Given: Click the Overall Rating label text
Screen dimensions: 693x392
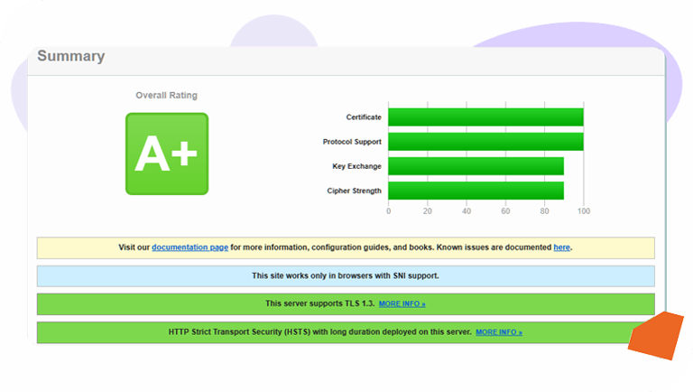Looking at the screenshot, I should click(166, 96).
